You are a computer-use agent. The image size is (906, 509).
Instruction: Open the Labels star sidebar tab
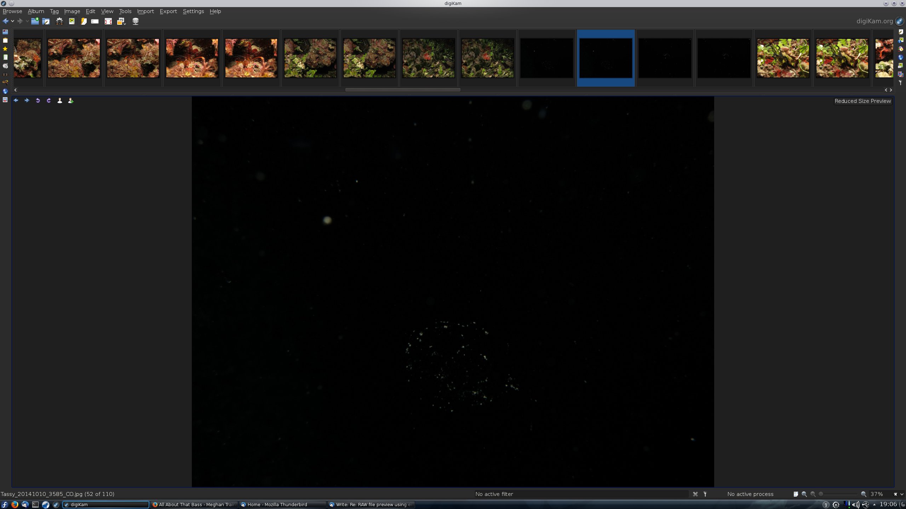click(x=5, y=49)
